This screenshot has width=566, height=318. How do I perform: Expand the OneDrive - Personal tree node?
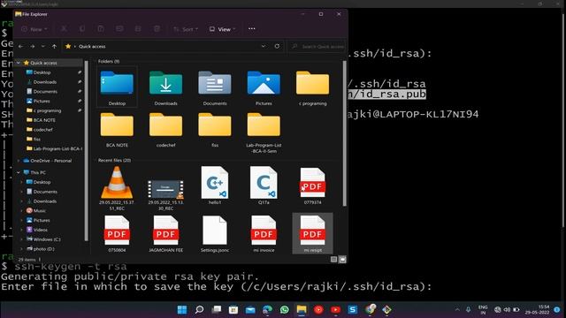pyautogui.click(x=19, y=161)
